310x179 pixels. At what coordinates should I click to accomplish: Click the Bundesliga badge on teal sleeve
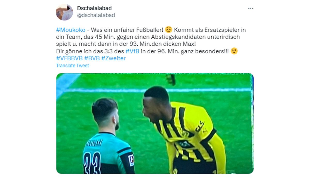click(x=131, y=160)
